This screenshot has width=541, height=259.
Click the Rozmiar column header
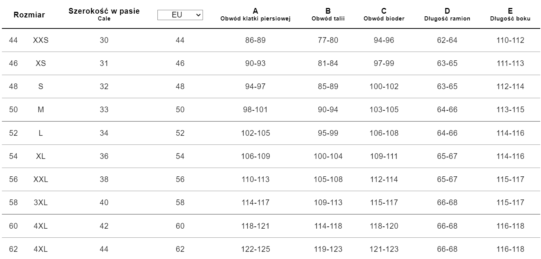click(29, 15)
